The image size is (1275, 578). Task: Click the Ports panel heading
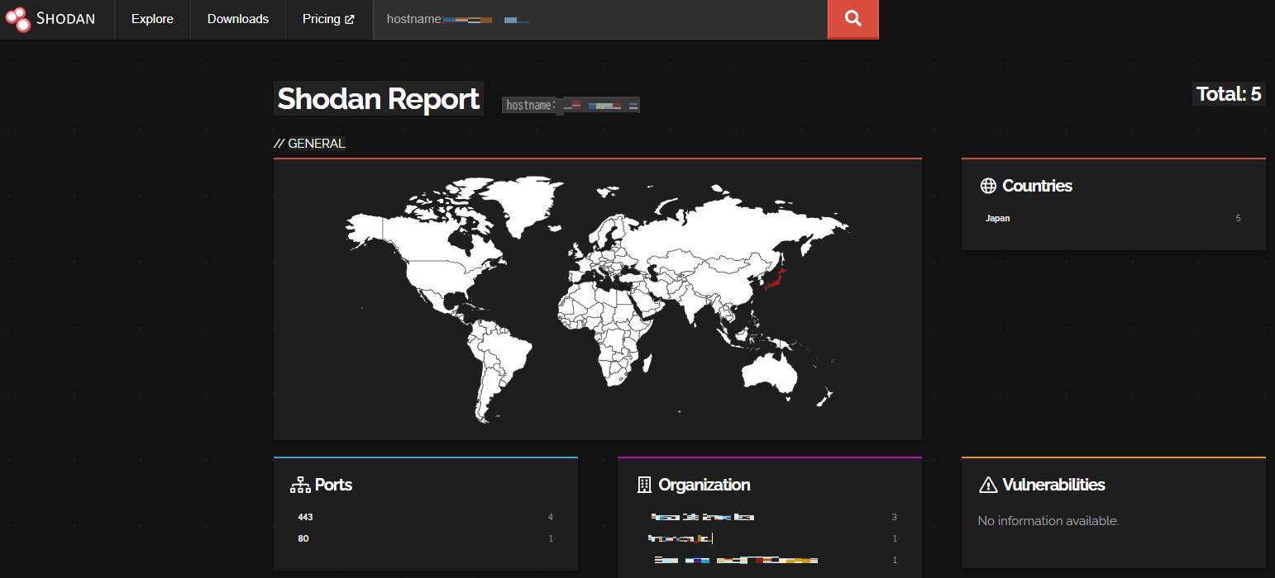pyautogui.click(x=333, y=485)
